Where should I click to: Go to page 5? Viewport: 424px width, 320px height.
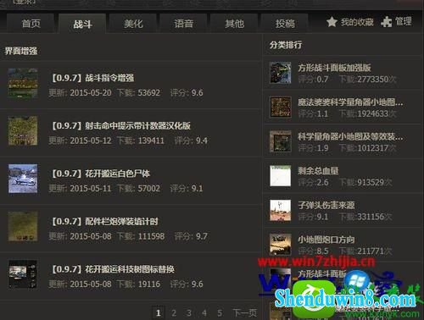click(220, 312)
